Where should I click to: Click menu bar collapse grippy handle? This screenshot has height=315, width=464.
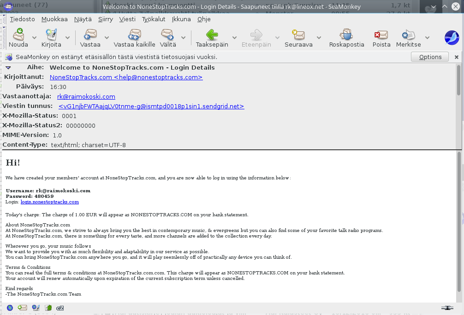point(4,19)
